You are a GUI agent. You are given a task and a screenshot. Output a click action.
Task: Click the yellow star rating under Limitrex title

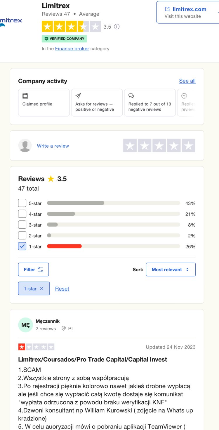point(71,27)
